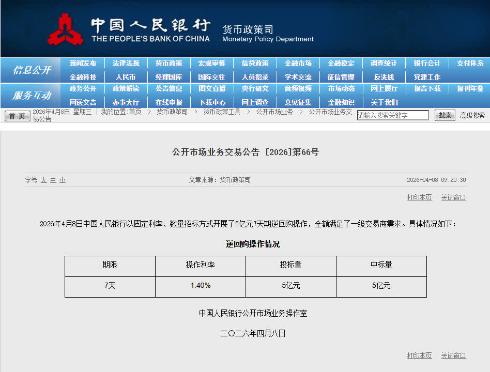Open 高级搜索 advanced search
Viewport: 490px width, 372px height.
(472, 115)
